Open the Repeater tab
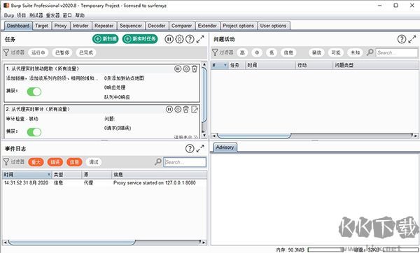 coord(104,26)
